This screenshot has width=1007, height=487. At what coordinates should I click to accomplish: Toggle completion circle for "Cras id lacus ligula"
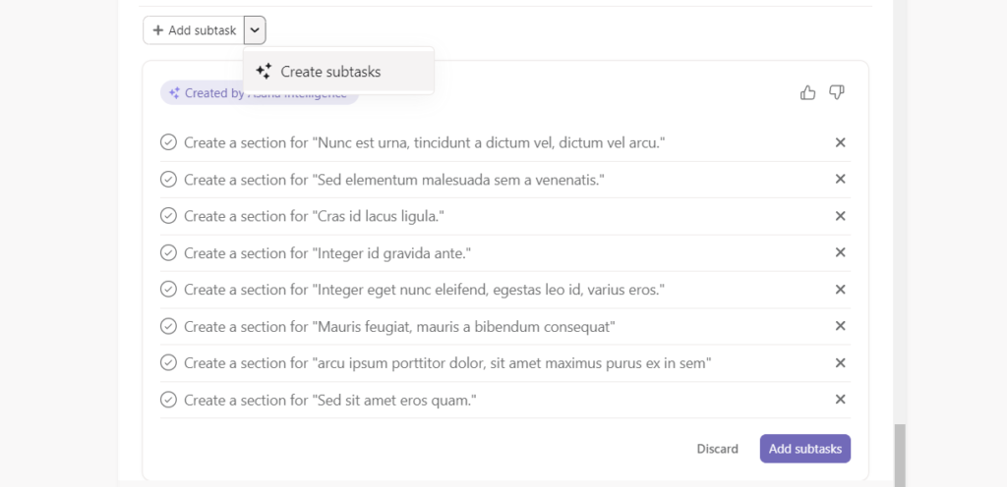click(x=168, y=216)
